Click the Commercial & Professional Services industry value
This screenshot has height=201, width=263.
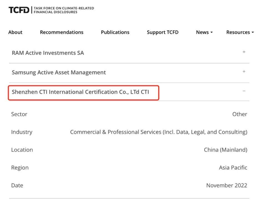point(159,132)
